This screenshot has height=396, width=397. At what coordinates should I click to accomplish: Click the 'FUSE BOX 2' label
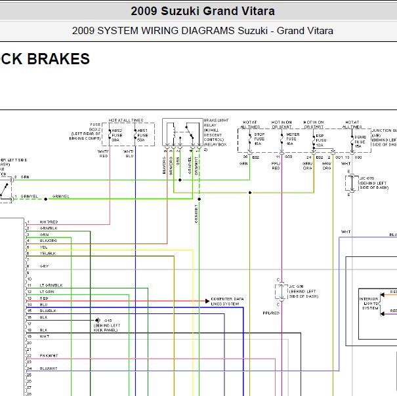click(95, 127)
